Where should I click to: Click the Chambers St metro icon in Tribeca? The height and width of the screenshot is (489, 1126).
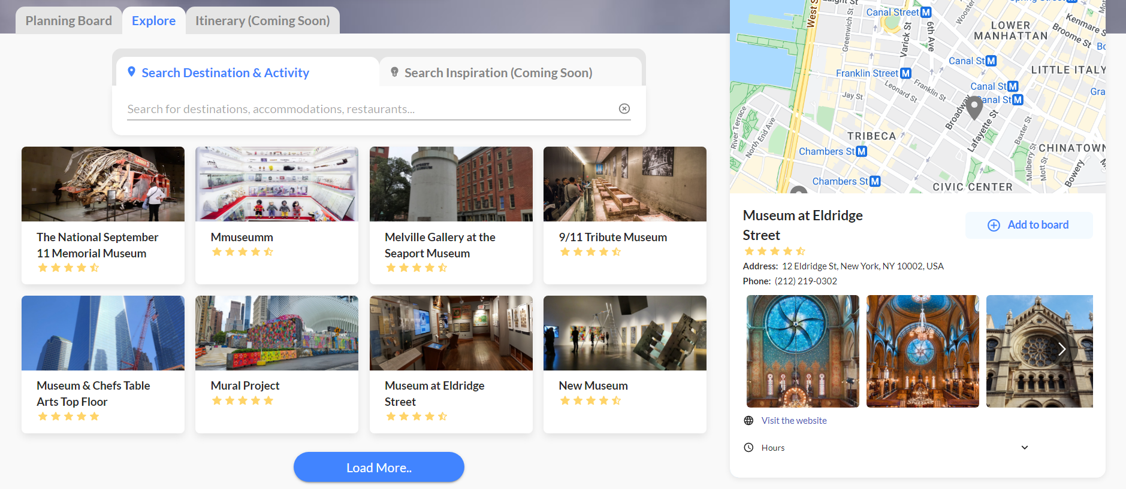coord(861,151)
